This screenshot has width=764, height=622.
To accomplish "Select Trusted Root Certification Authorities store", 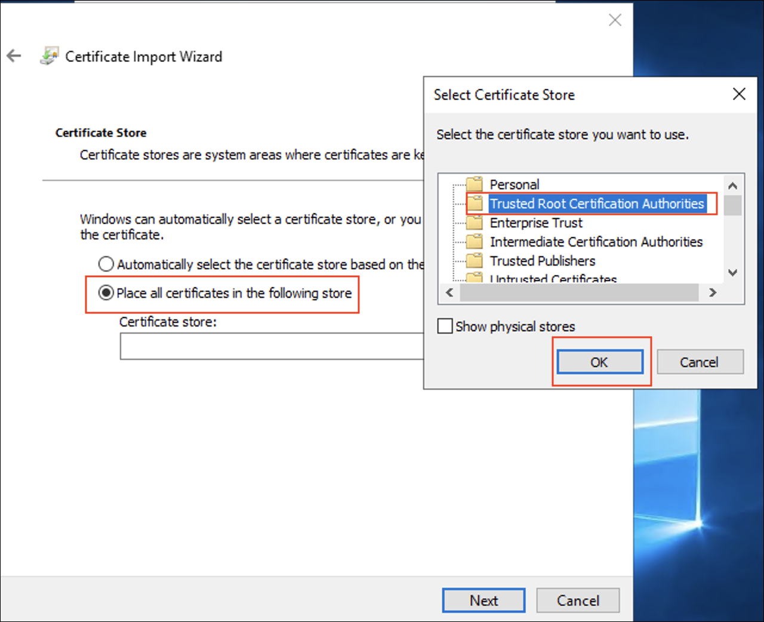I will pos(597,204).
